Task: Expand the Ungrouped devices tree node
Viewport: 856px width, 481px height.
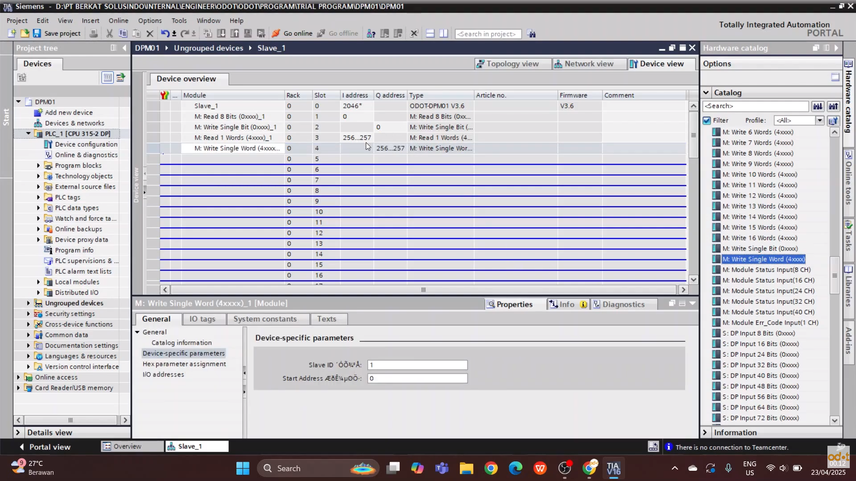Action: 29,303
